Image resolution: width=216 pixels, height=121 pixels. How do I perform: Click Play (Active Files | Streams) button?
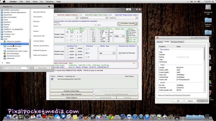point(72,94)
